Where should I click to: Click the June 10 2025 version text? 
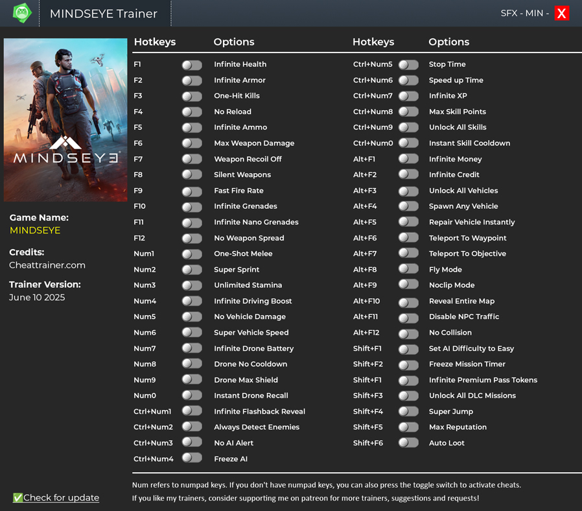(x=37, y=298)
